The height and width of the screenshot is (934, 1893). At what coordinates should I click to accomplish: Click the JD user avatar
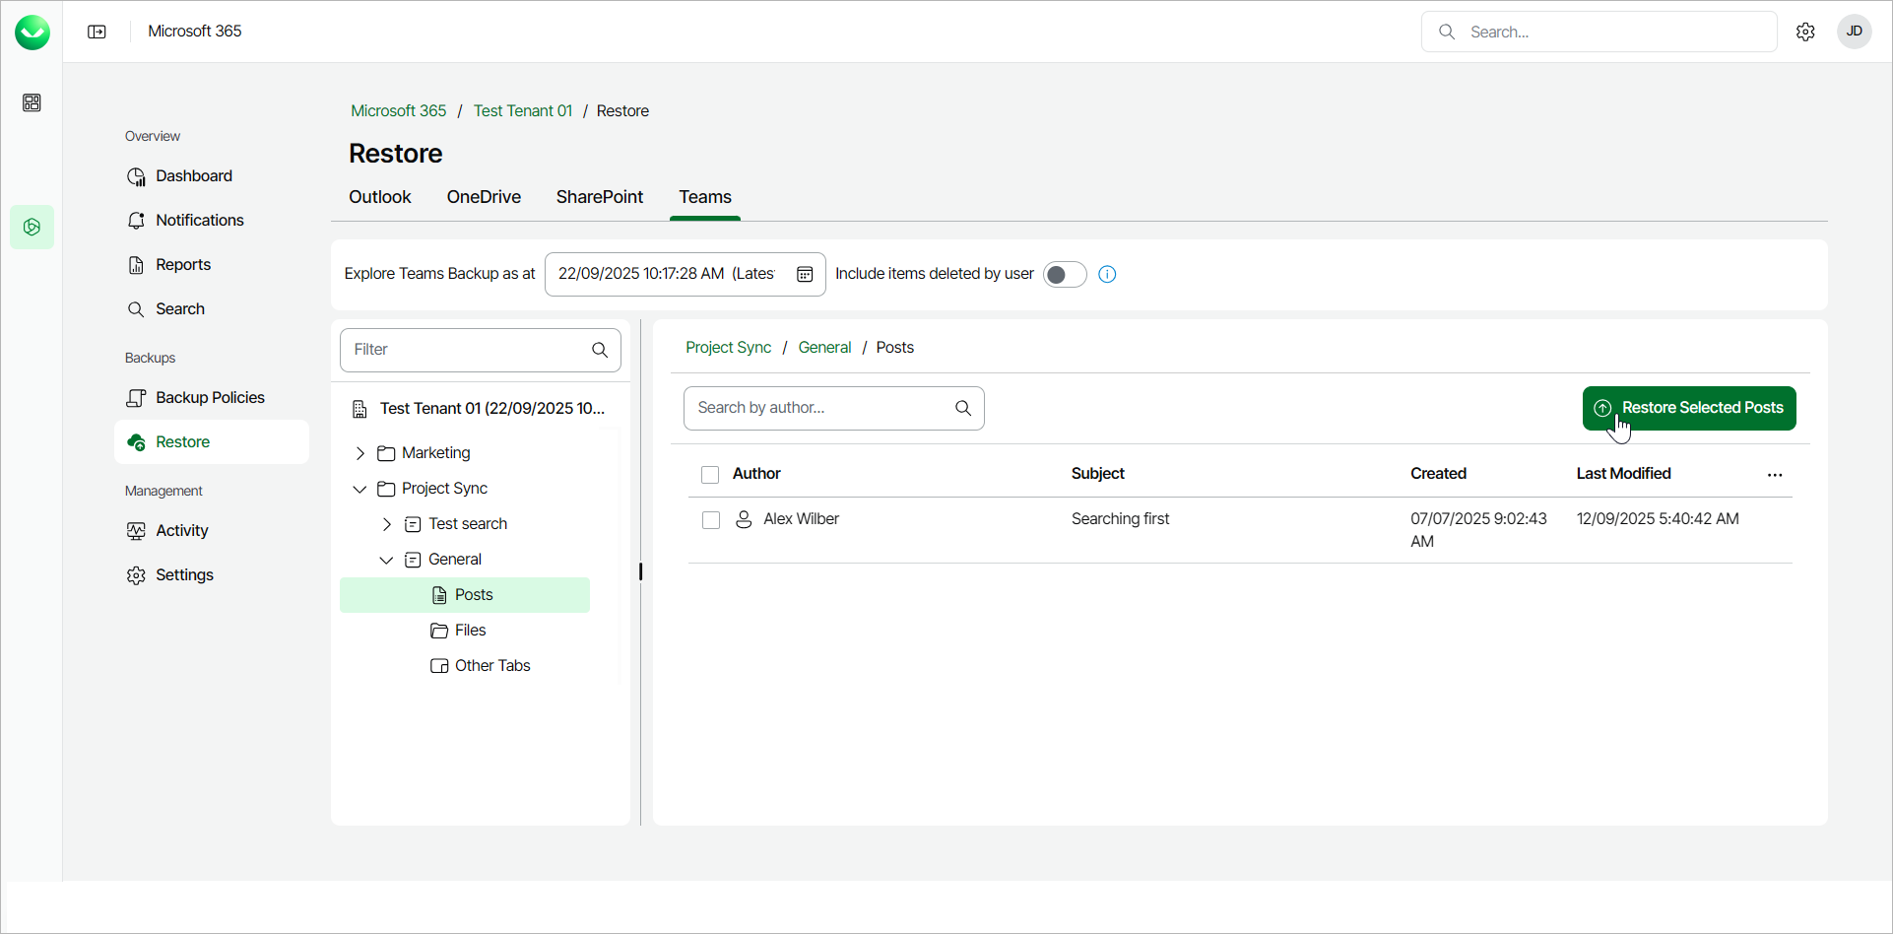point(1854,32)
